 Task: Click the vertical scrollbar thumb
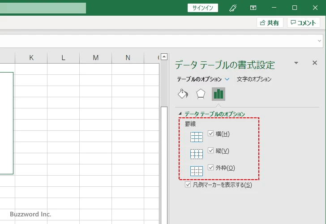point(164,165)
